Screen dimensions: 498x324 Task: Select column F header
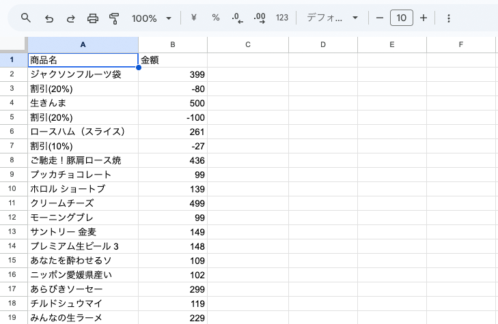tap(461, 45)
